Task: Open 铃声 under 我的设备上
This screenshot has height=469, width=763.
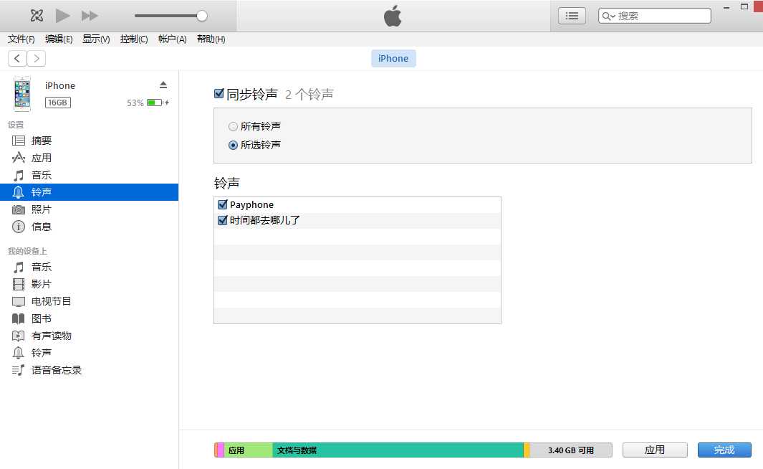Action: click(89, 353)
